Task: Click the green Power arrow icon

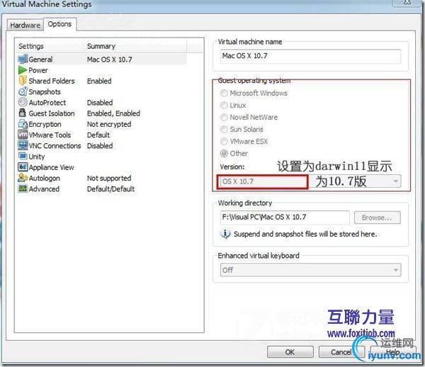Action: [22, 70]
